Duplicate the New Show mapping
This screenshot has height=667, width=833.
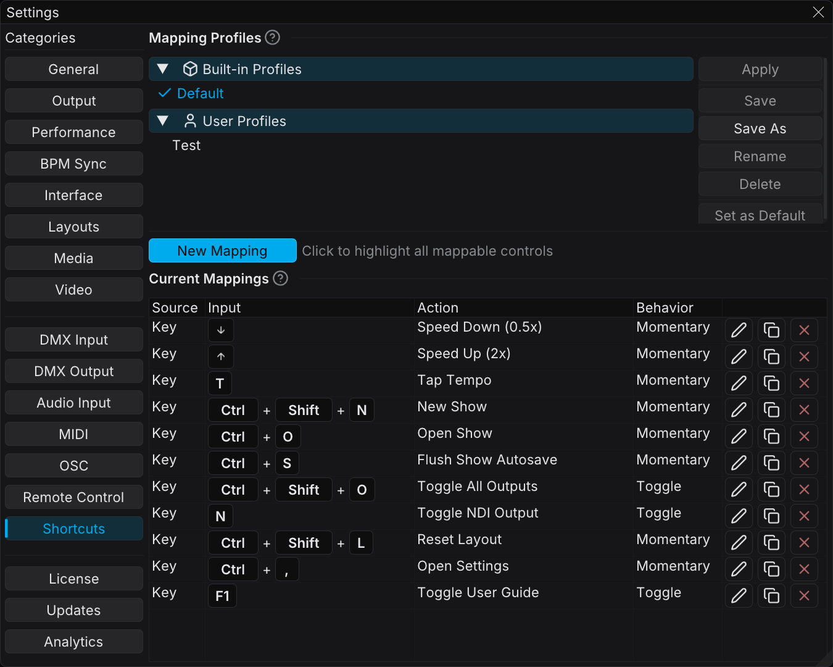coord(771,410)
